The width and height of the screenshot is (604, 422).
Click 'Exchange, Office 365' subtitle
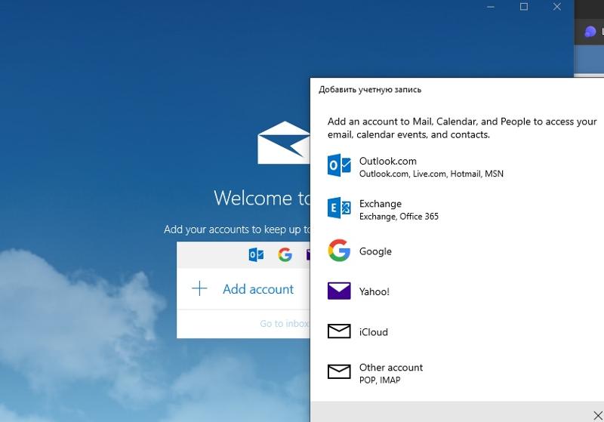click(399, 217)
